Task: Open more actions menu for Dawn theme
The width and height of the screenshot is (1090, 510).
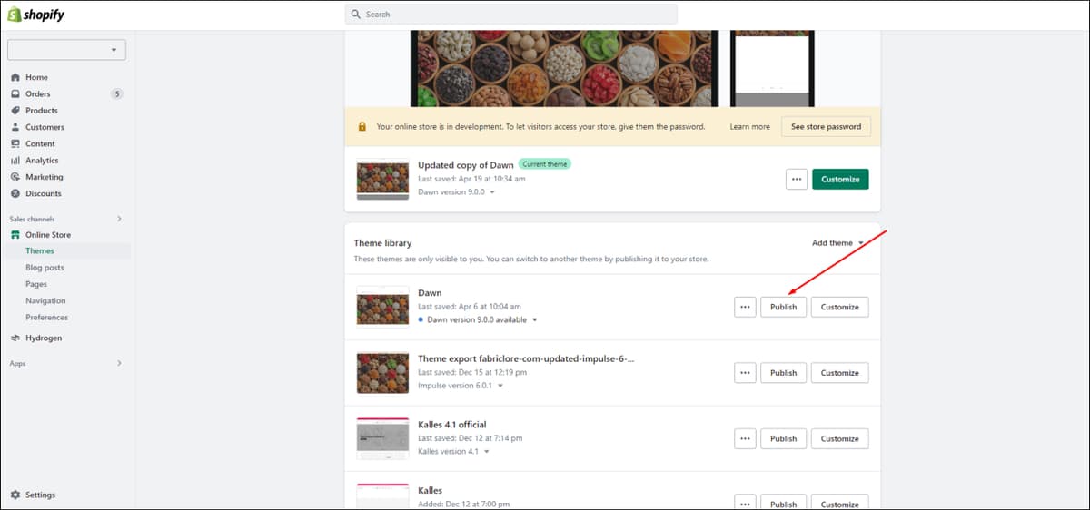Action: [x=745, y=307]
